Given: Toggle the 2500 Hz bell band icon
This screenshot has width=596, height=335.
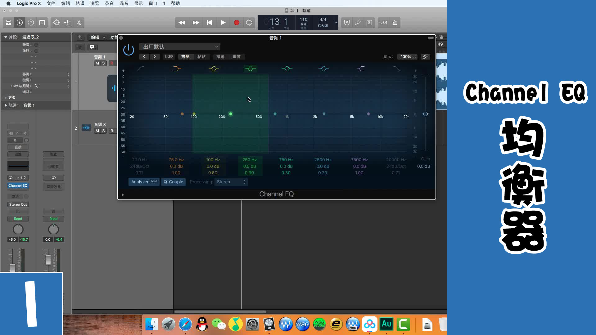Looking at the screenshot, I should [x=323, y=69].
